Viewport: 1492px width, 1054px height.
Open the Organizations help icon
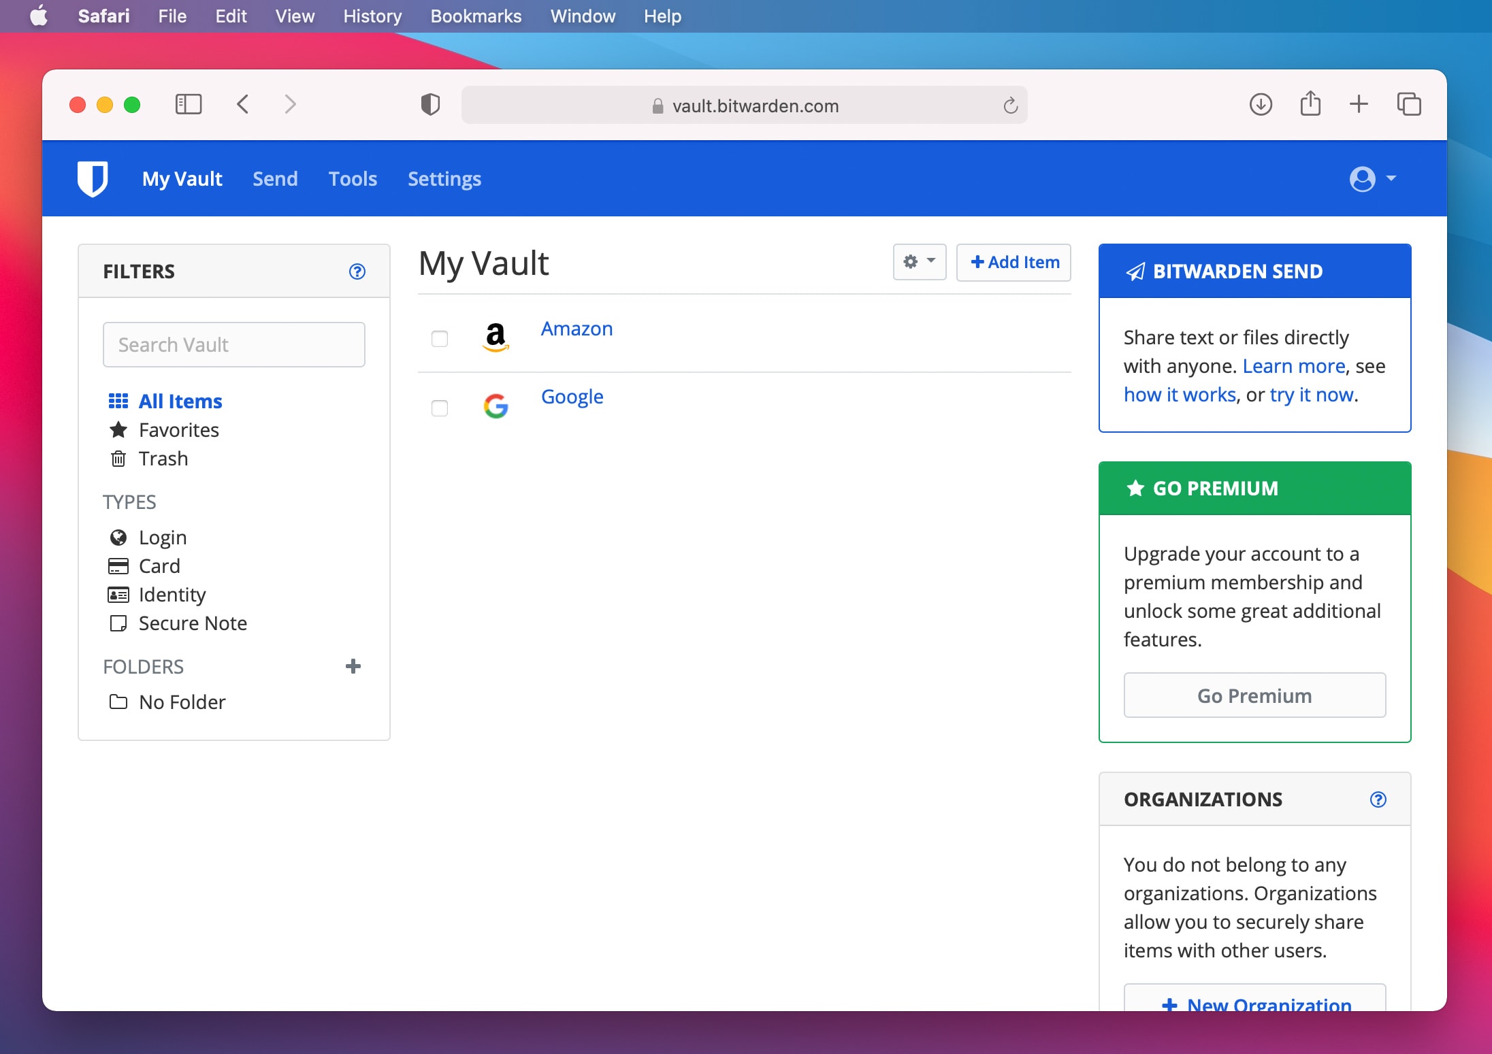coord(1378,800)
